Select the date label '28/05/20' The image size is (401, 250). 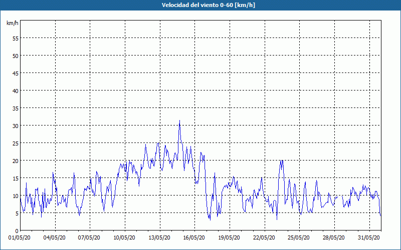(x=334, y=237)
